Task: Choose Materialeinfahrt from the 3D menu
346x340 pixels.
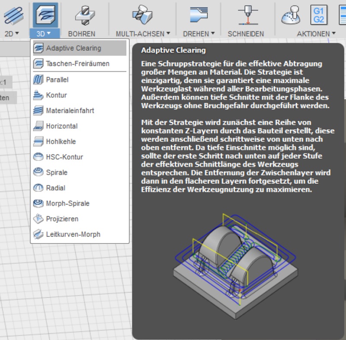Action: pos(80,110)
